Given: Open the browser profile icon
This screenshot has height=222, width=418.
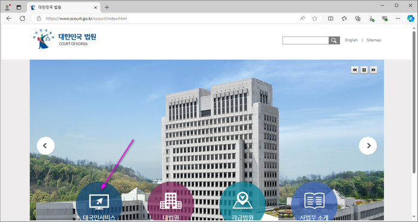Looking at the screenshot, I should pyautogui.click(x=7, y=7).
